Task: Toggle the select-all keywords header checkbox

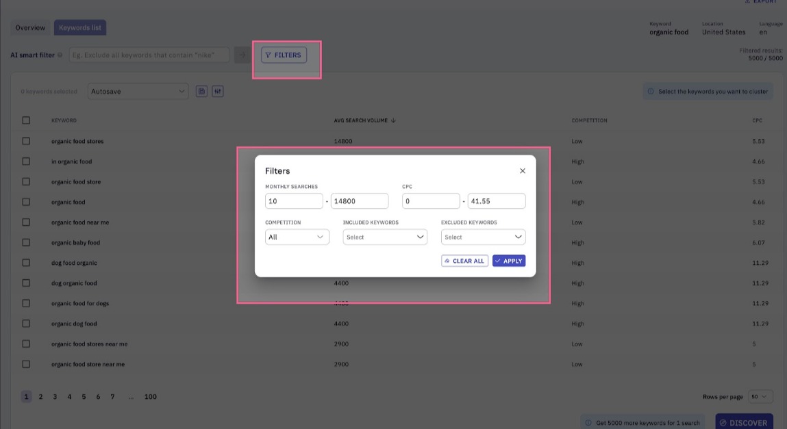Action: coord(26,120)
